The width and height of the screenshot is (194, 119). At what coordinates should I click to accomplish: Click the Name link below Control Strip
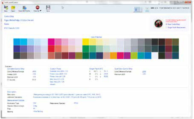pyautogui.click(x=7, y=24)
